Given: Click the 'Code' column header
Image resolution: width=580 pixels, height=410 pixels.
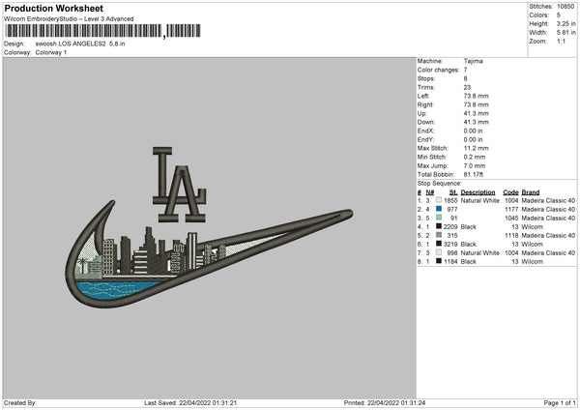Looking at the screenshot, I should [x=510, y=192].
